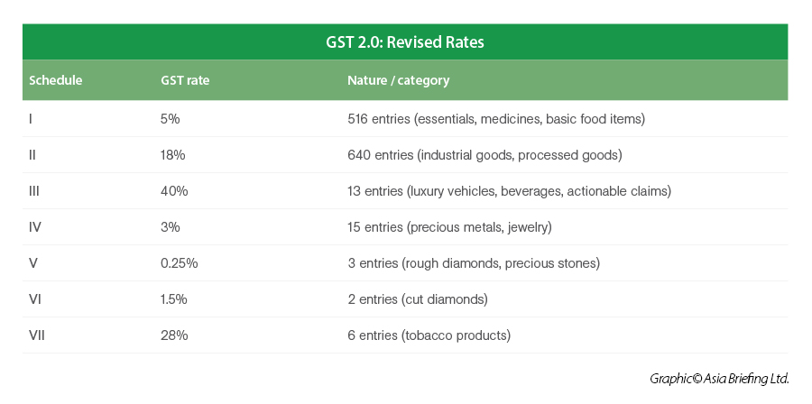This screenshot has height=404, width=812.
Task: Click the 'GST 2.0: Revised Rates' title
Action: click(x=405, y=42)
